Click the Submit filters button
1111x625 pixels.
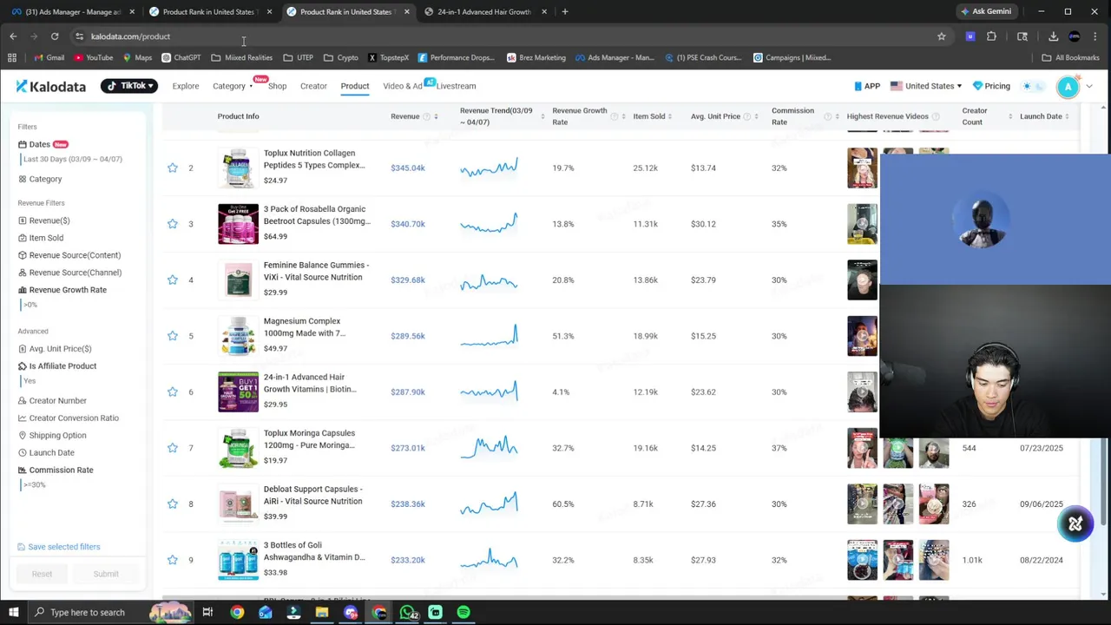(106, 574)
